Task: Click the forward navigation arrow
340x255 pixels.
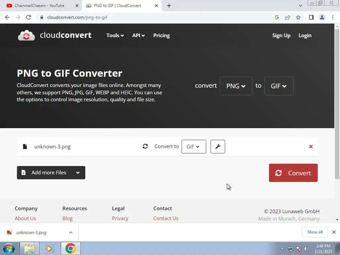Action: tap(18, 17)
